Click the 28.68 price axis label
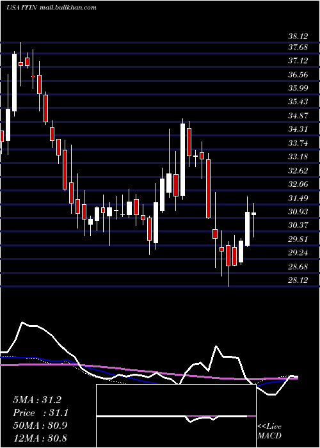This screenshot has width=320, height=448. coord(298,267)
